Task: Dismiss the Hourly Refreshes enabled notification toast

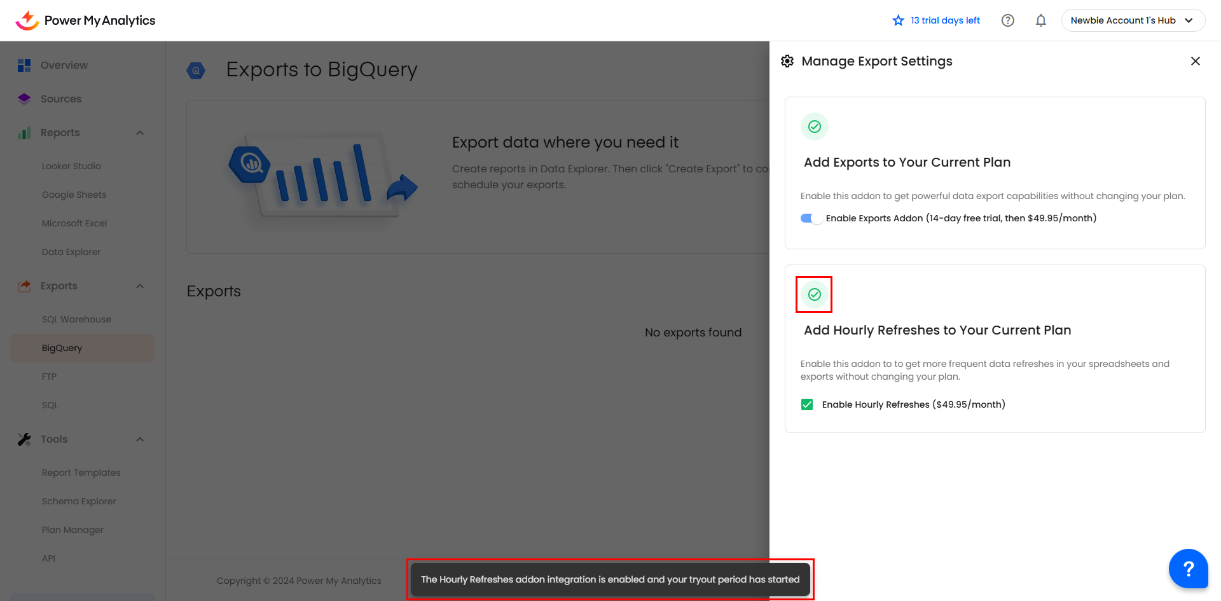Action: pyautogui.click(x=609, y=579)
